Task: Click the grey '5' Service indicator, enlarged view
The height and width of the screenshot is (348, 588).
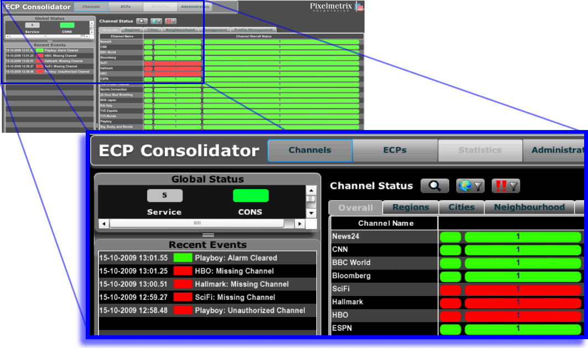Action: click(x=165, y=195)
